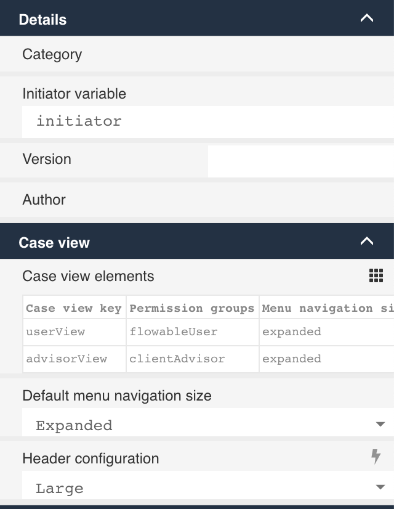Click the expanded cell in the userView row
The width and height of the screenshot is (394, 509).
(326, 332)
